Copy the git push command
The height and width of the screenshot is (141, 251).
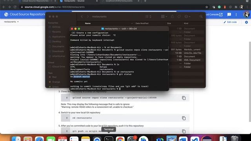[x=184, y=131]
